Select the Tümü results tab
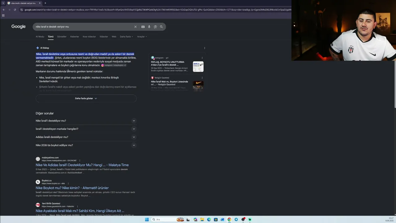 click(51, 37)
